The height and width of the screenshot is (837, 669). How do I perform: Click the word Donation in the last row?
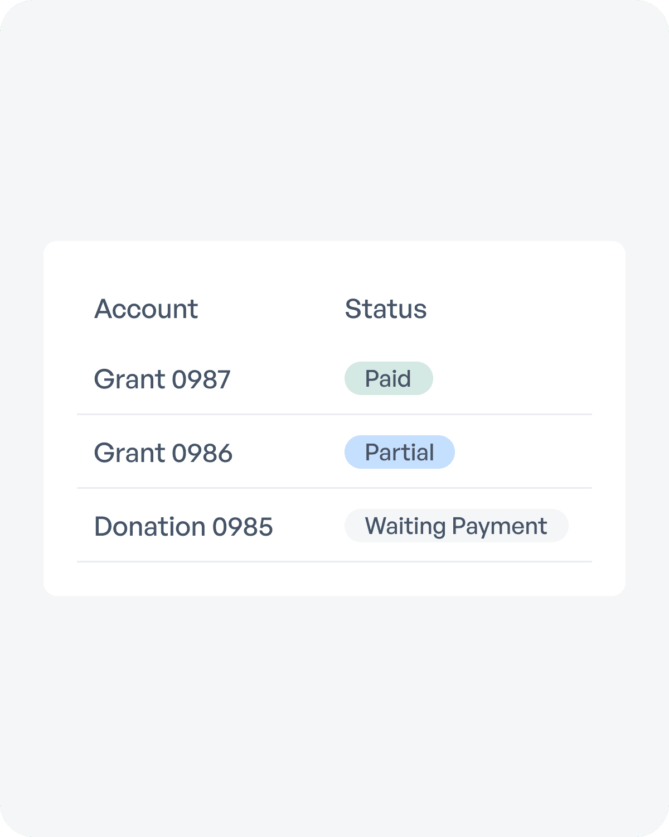[x=150, y=526]
